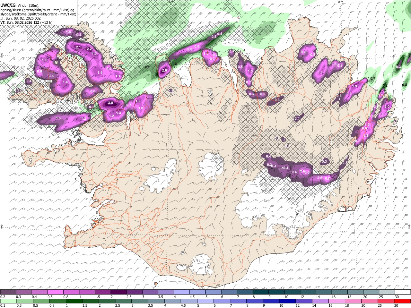
Task: Click the 2.6 precipitation value on the map
Action: tap(165, 70)
